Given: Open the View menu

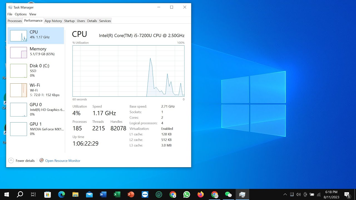Looking at the screenshot, I should pyautogui.click(x=33, y=14).
